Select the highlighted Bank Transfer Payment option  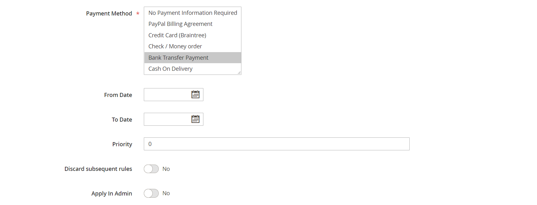coord(178,58)
